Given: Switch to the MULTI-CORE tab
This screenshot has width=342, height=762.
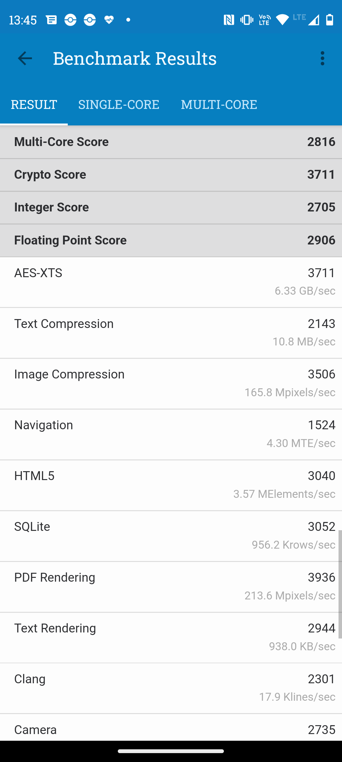Looking at the screenshot, I should pos(219,104).
